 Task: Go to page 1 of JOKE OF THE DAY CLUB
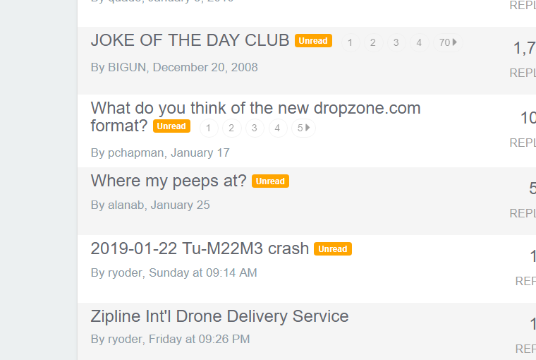(351, 43)
